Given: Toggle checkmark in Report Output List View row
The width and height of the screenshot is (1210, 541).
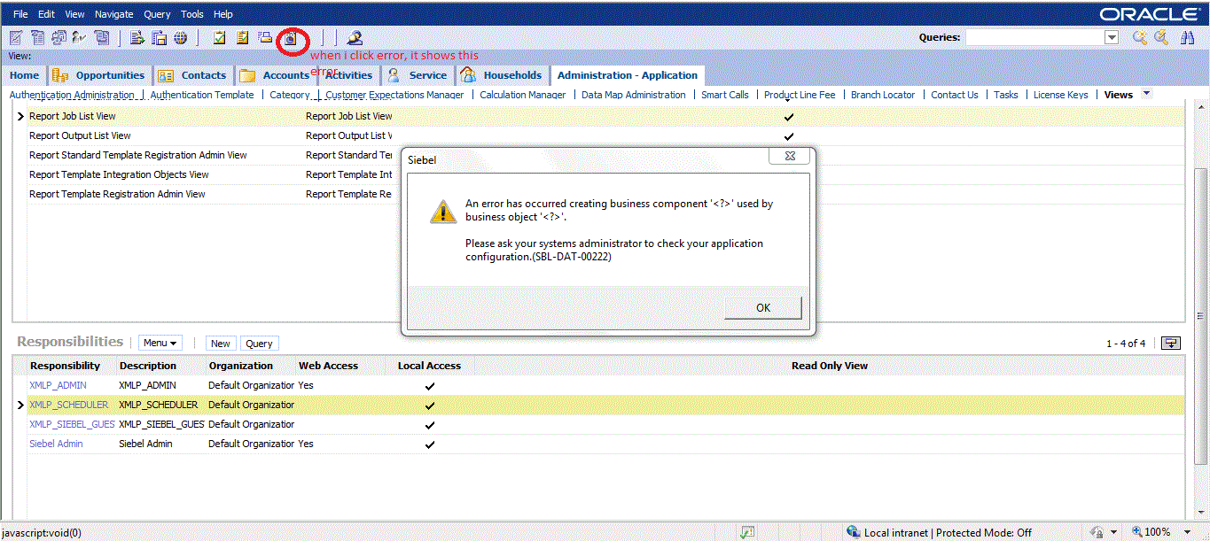Looking at the screenshot, I should [788, 136].
